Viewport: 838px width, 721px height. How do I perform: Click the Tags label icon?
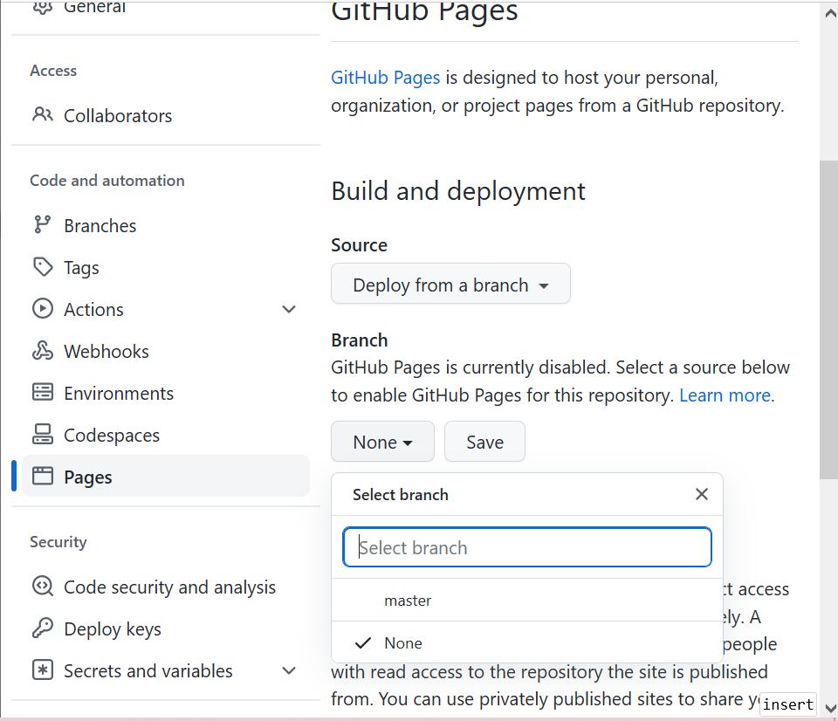click(43, 267)
